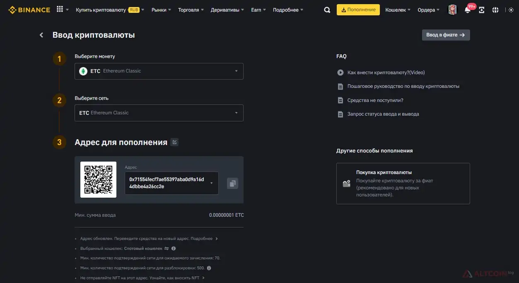Open the app download icon
The width and height of the screenshot is (519, 283).
point(481,10)
